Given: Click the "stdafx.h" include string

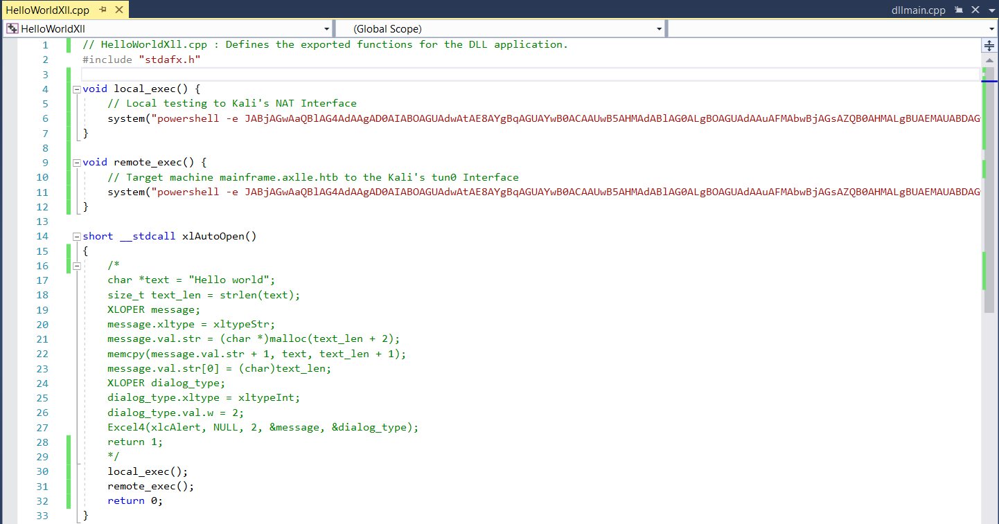Looking at the screenshot, I should point(170,60).
